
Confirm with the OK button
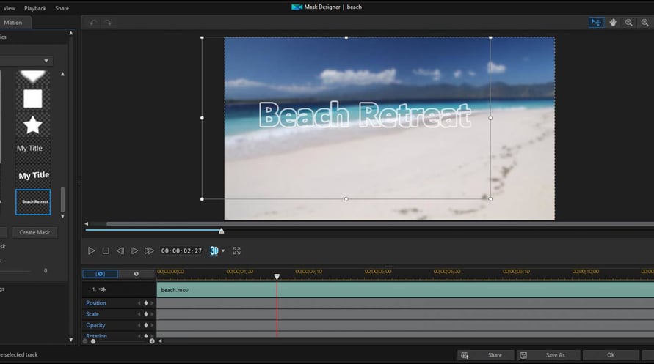pyautogui.click(x=611, y=355)
